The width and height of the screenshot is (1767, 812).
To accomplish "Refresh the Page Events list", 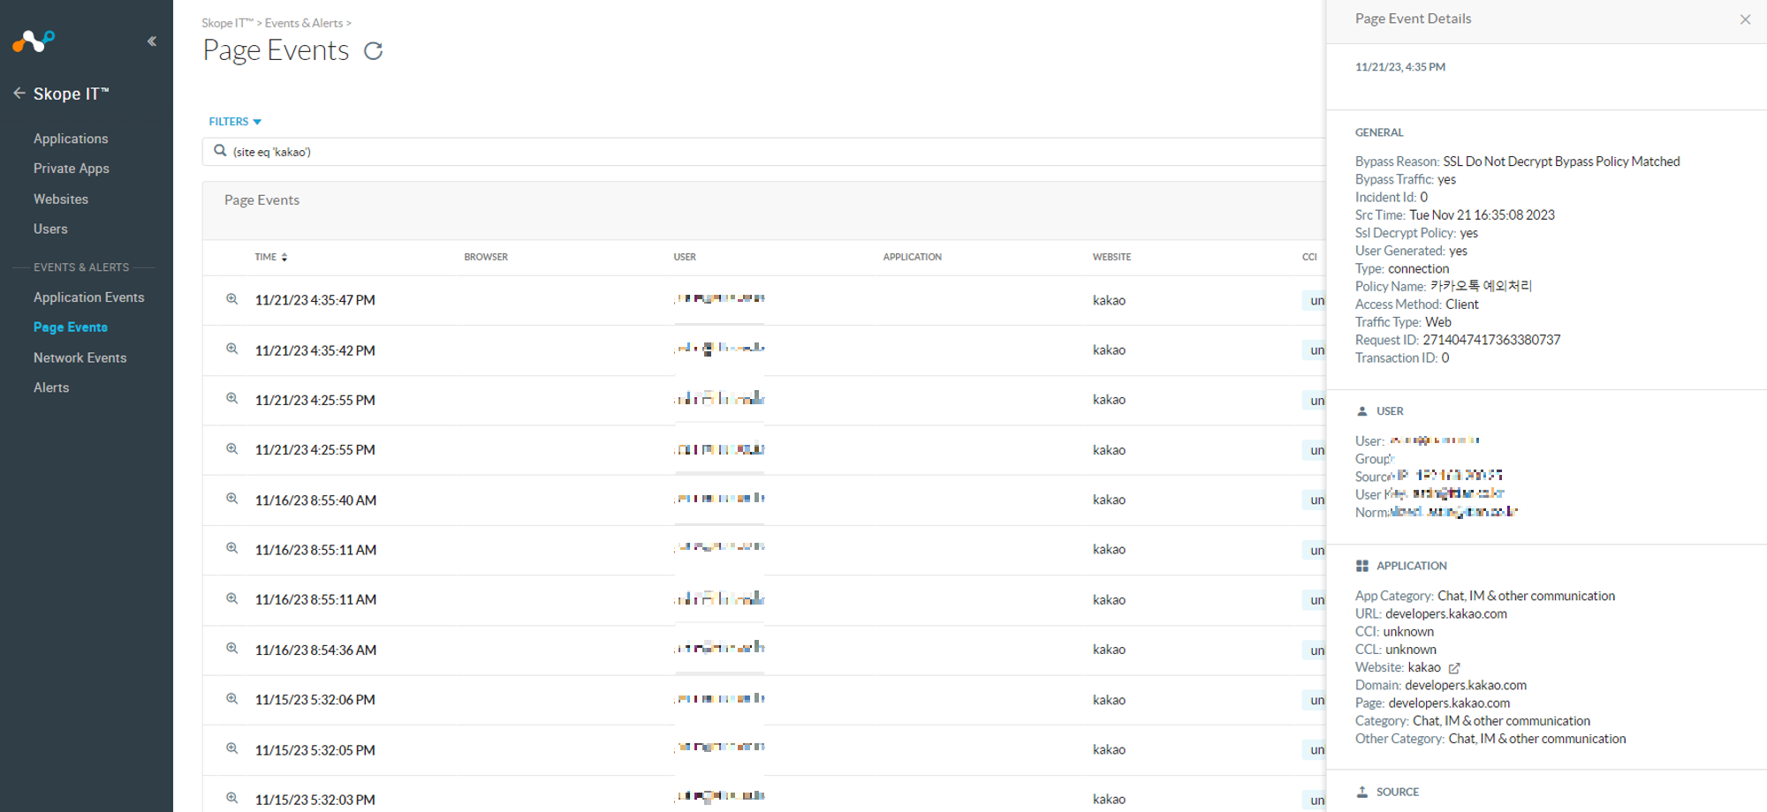I will 374,51.
